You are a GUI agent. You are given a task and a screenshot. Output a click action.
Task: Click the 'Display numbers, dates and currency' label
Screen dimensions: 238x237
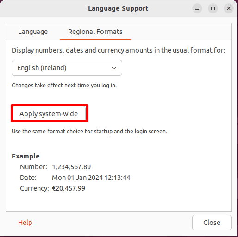pos(119,50)
